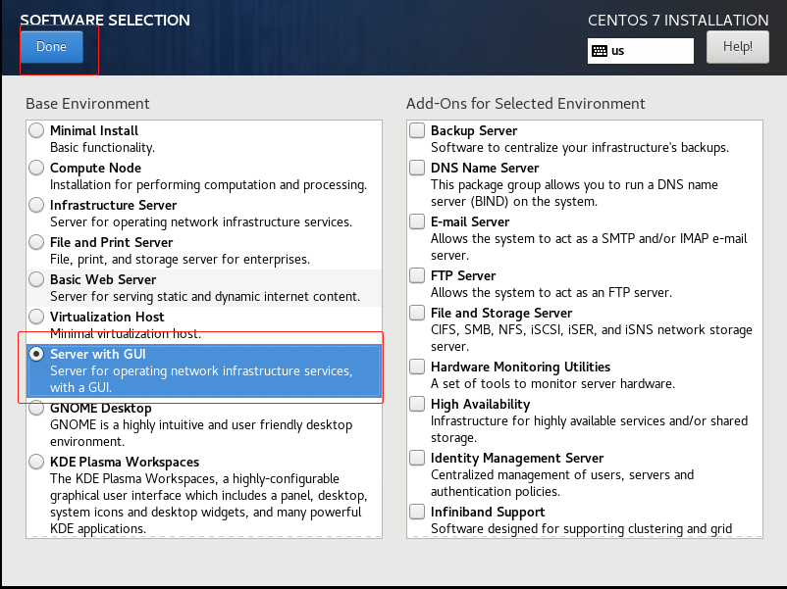Enable the Backup Server checkbox
Image resolution: width=787 pixels, height=589 pixels.
tap(417, 130)
